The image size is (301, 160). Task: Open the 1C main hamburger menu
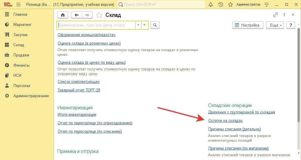click(18, 4)
